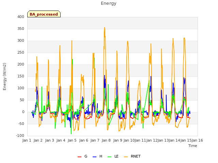
Task: Click the Jan 15 x-axis label
Action: [186, 140]
